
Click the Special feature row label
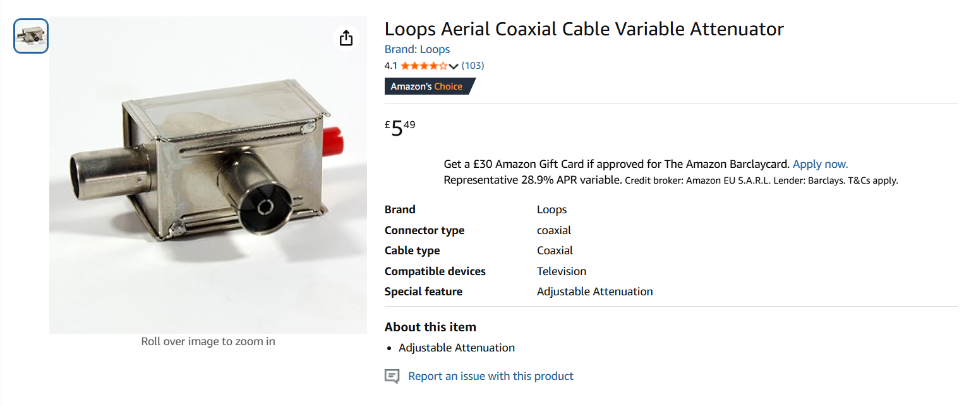coord(423,292)
